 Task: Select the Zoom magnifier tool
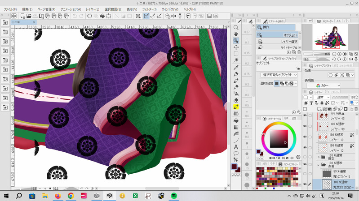[236, 28]
